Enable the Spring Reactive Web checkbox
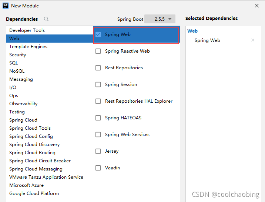Viewport: 265px width, 202px height. click(98, 51)
